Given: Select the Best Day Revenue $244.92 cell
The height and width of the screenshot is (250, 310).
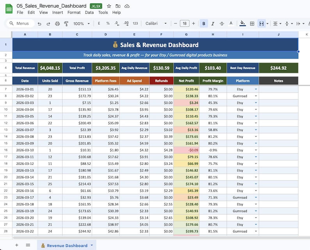Looking at the screenshot, I should [278, 68].
